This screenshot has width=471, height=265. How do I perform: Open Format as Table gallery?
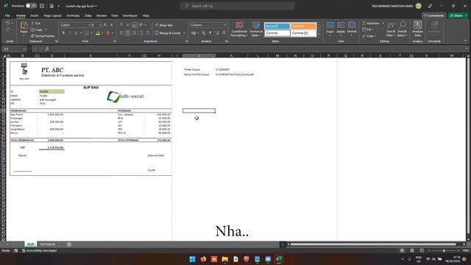(256, 29)
